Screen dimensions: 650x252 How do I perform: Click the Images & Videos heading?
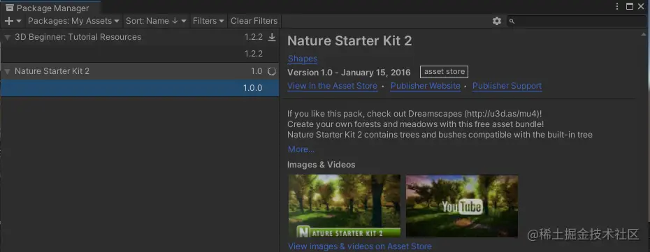pos(322,165)
